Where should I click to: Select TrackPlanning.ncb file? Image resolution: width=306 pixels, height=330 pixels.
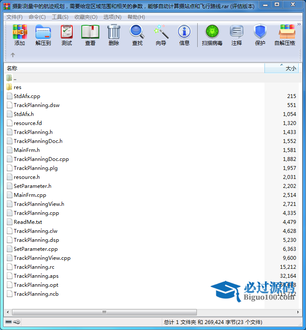pyautogui.click(x=36, y=294)
